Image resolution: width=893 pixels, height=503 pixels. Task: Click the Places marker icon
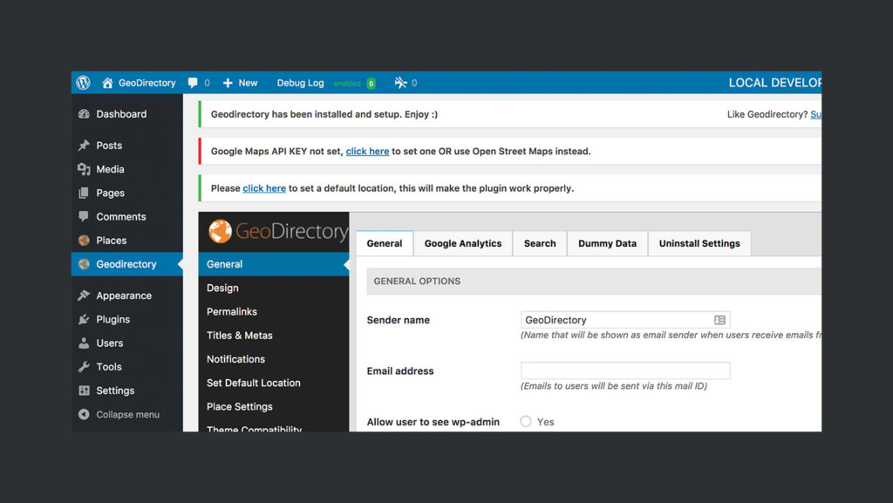[85, 240]
